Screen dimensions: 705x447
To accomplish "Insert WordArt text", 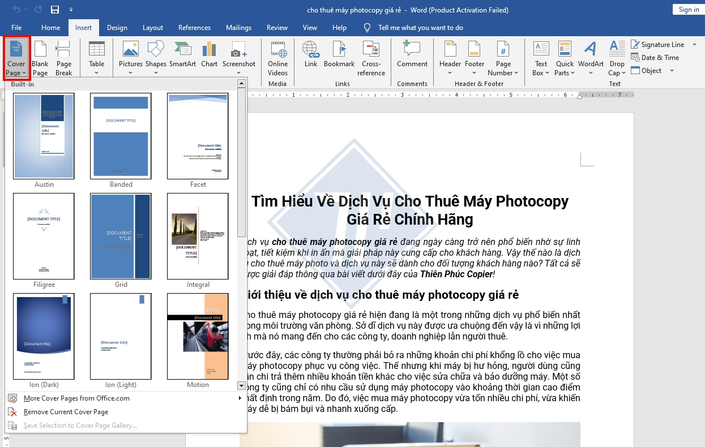I will coord(591,57).
